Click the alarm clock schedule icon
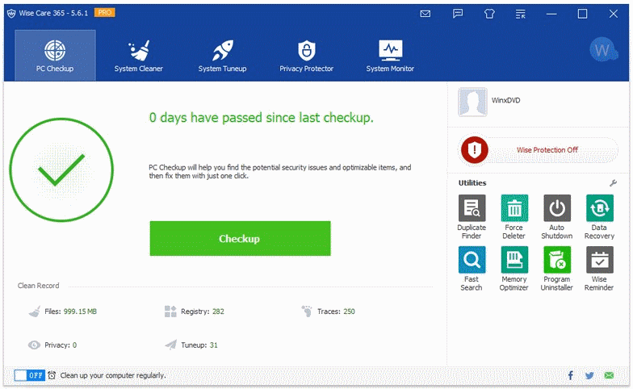Image resolution: width=633 pixels, height=389 pixels. [52, 375]
